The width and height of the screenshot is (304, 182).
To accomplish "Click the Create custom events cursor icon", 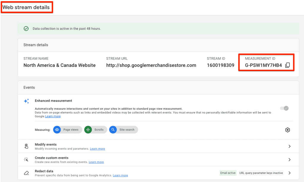I will (x=26, y=160).
